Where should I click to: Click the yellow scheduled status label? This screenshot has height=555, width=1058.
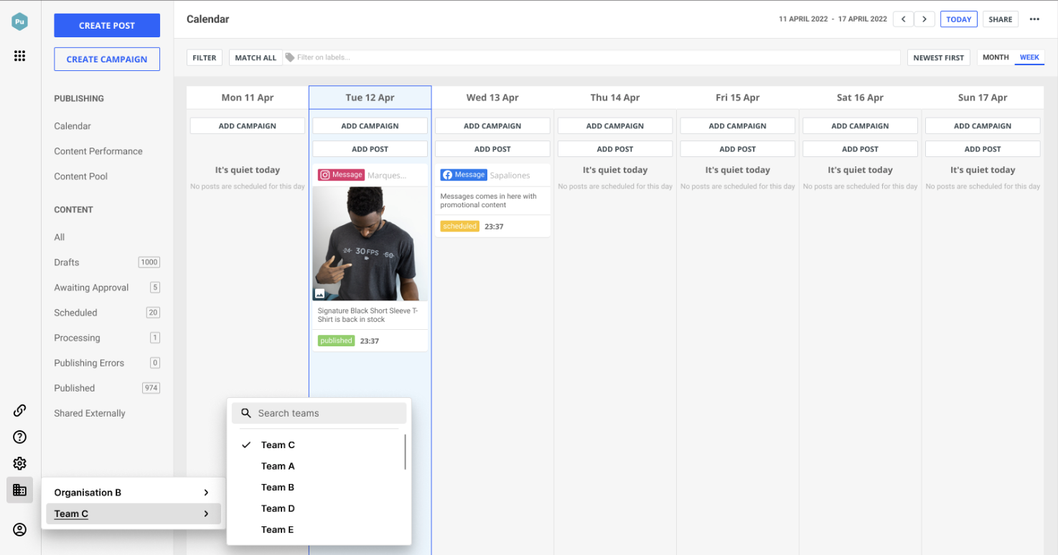click(459, 226)
